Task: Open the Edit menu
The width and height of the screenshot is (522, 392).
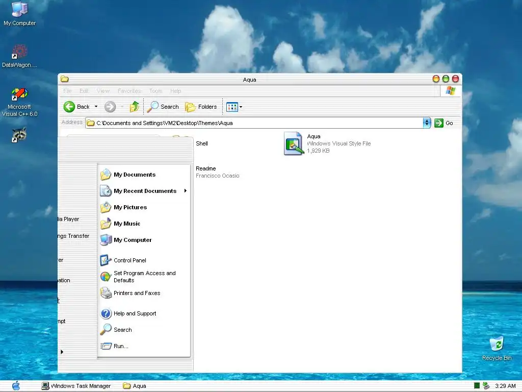Action: 84,91
